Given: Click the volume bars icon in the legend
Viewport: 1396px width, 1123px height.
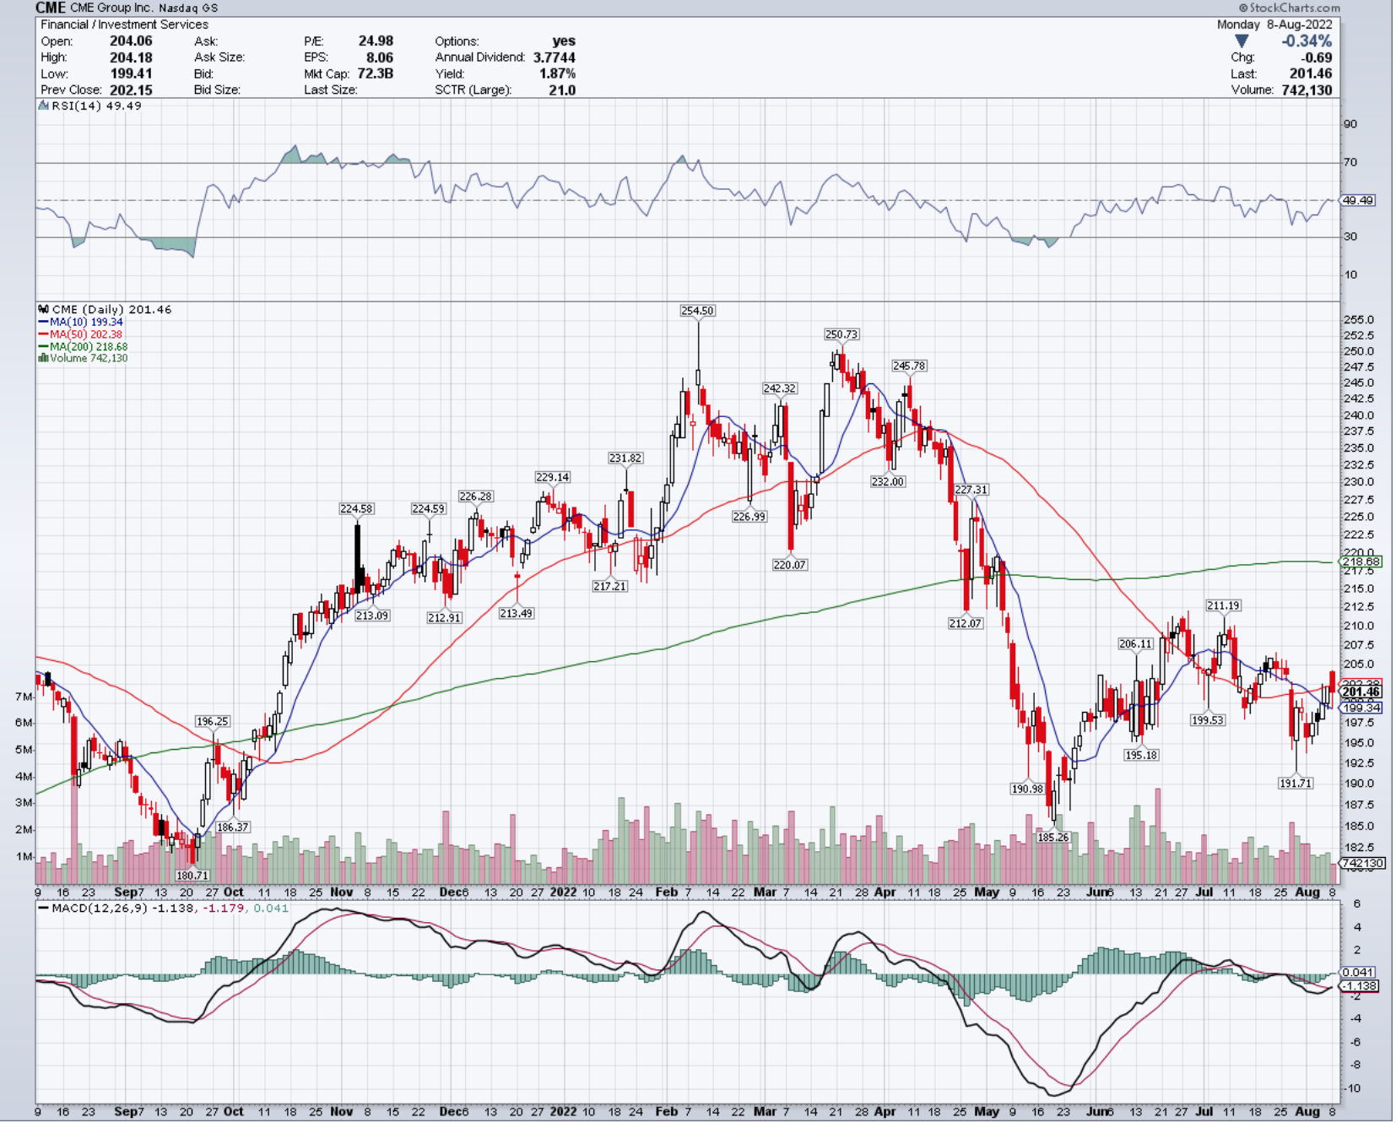Looking at the screenshot, I should (x=43, y=358).
